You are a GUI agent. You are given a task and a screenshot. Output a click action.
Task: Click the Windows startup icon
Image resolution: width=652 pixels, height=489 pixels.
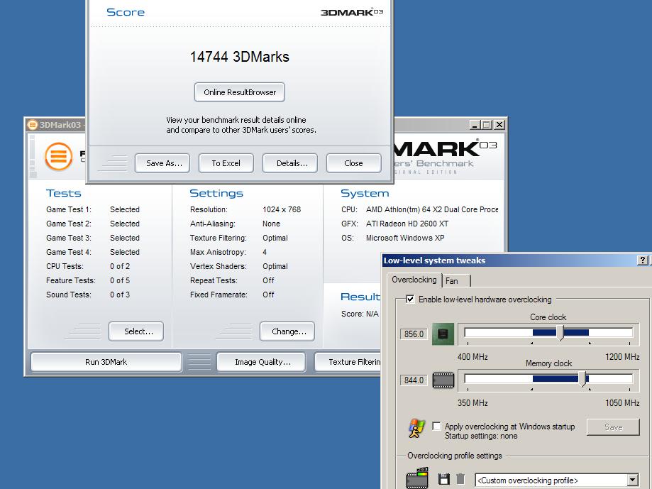[416, 429]
